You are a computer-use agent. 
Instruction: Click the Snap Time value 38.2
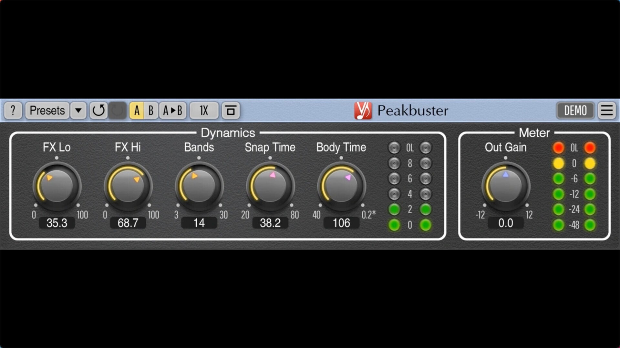tap(270, 223)
